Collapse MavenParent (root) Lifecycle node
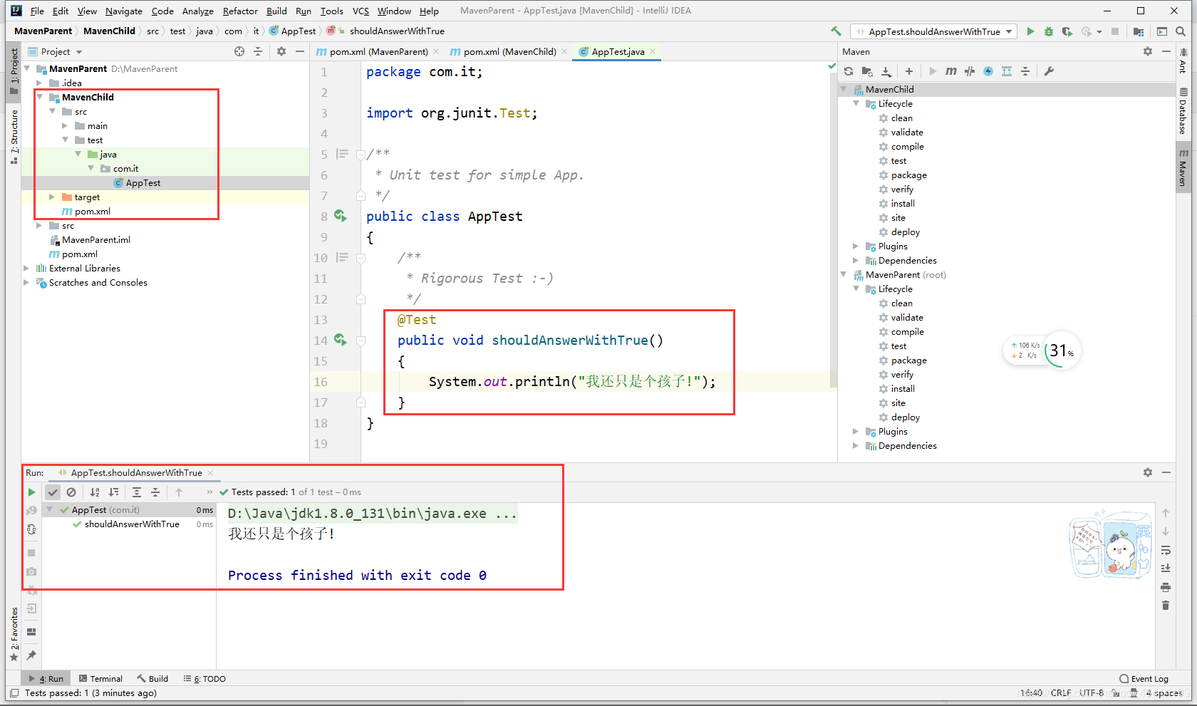Screen dimensions: 1197x706 (x=856, y=289)
